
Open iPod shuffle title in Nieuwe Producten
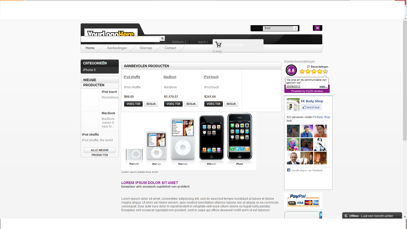[90, 135]
